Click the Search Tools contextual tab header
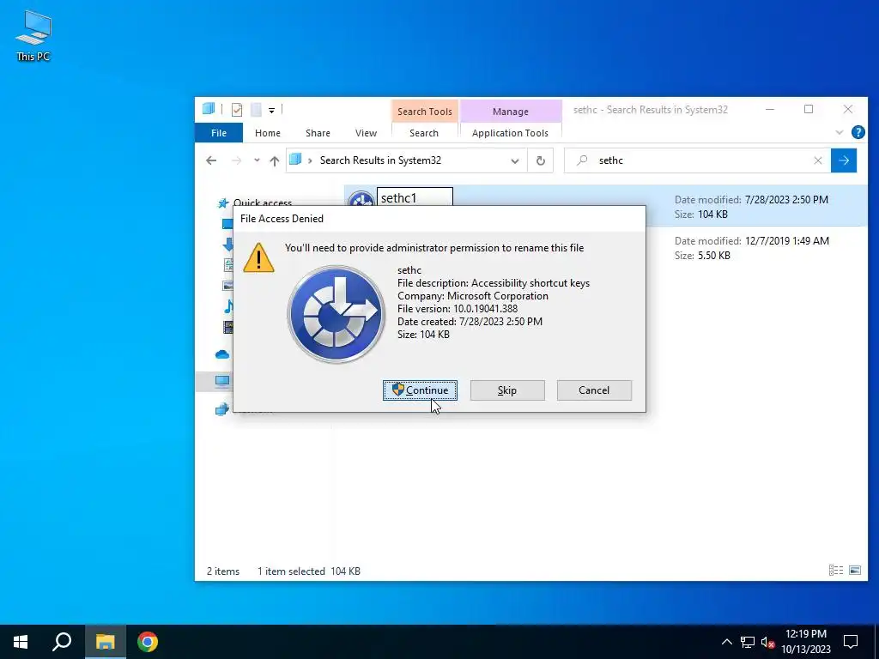This screenshot has height=659, width=879. [425, 112]
